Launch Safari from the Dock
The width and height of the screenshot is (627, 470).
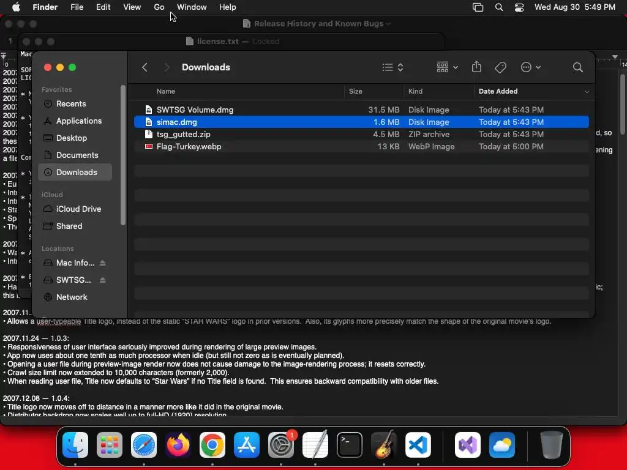[x=144, y=445]
